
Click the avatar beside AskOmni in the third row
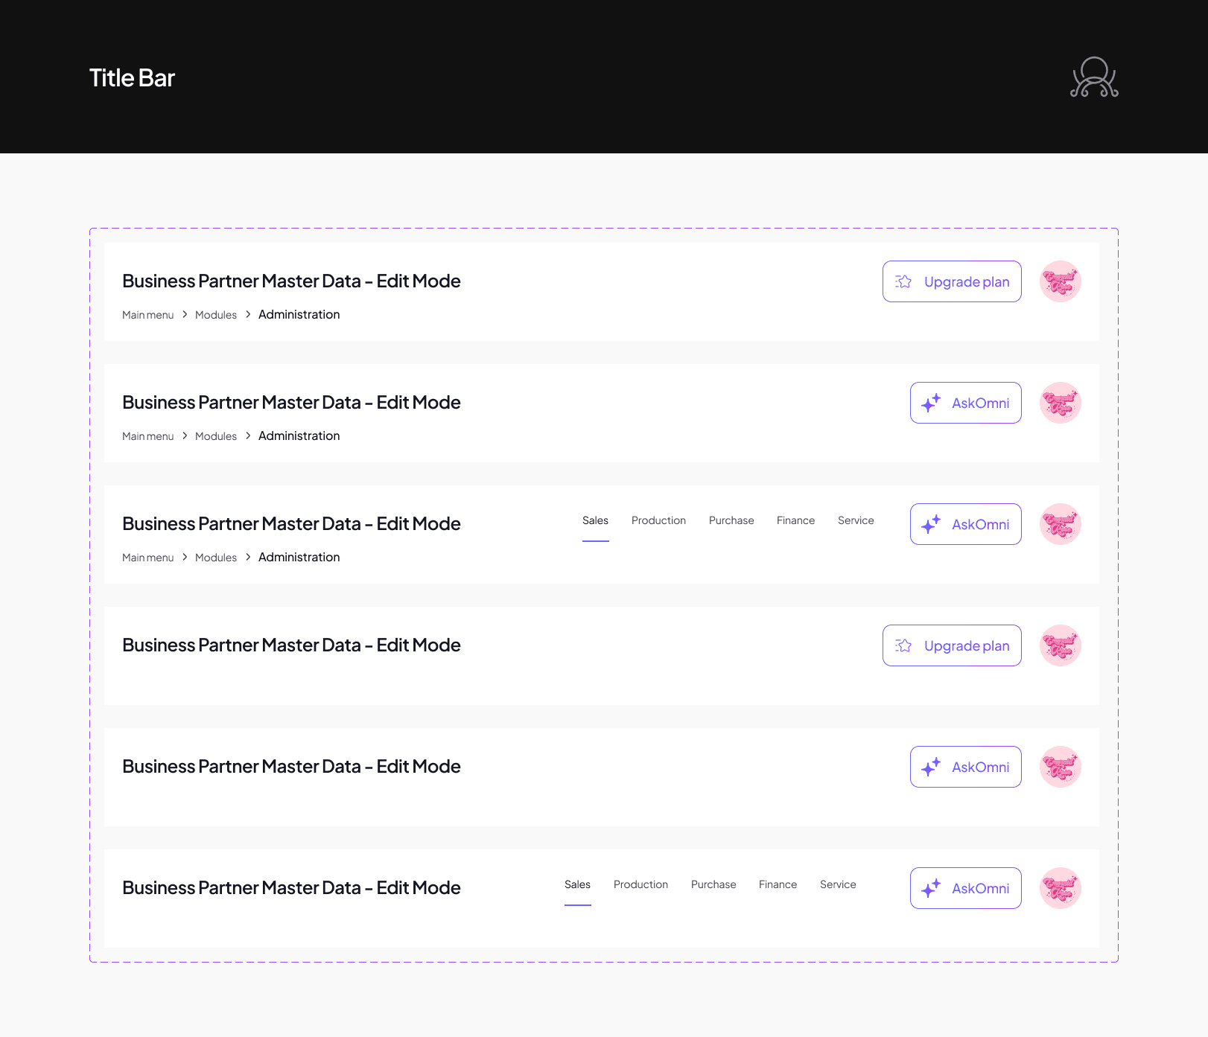pyautogui.click(x=1061, y=524)
